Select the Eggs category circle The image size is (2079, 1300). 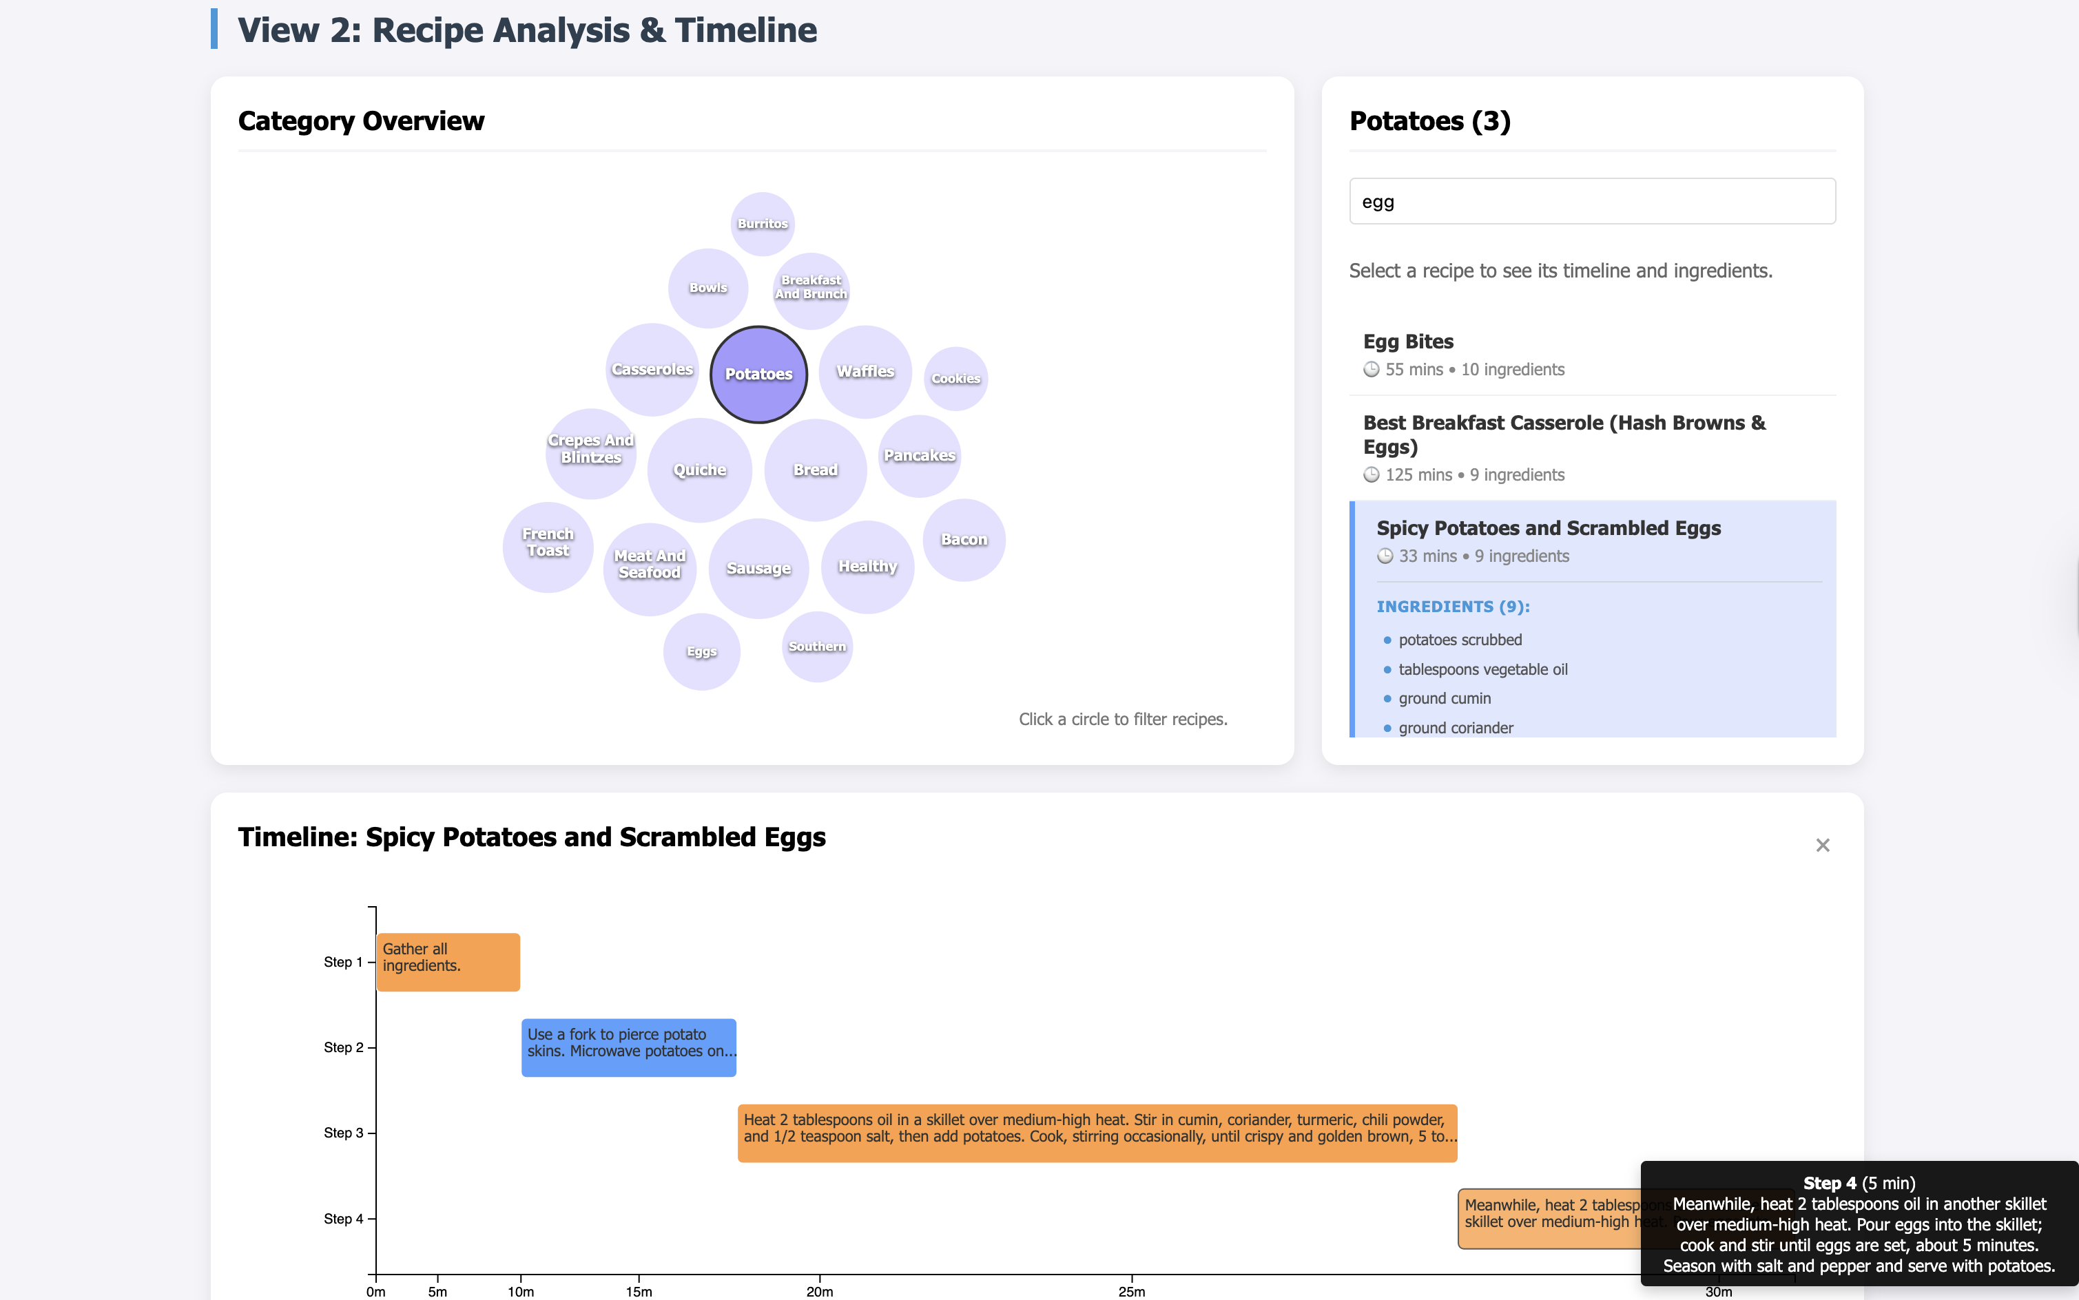pyautogui.click(x=702, y=651)
